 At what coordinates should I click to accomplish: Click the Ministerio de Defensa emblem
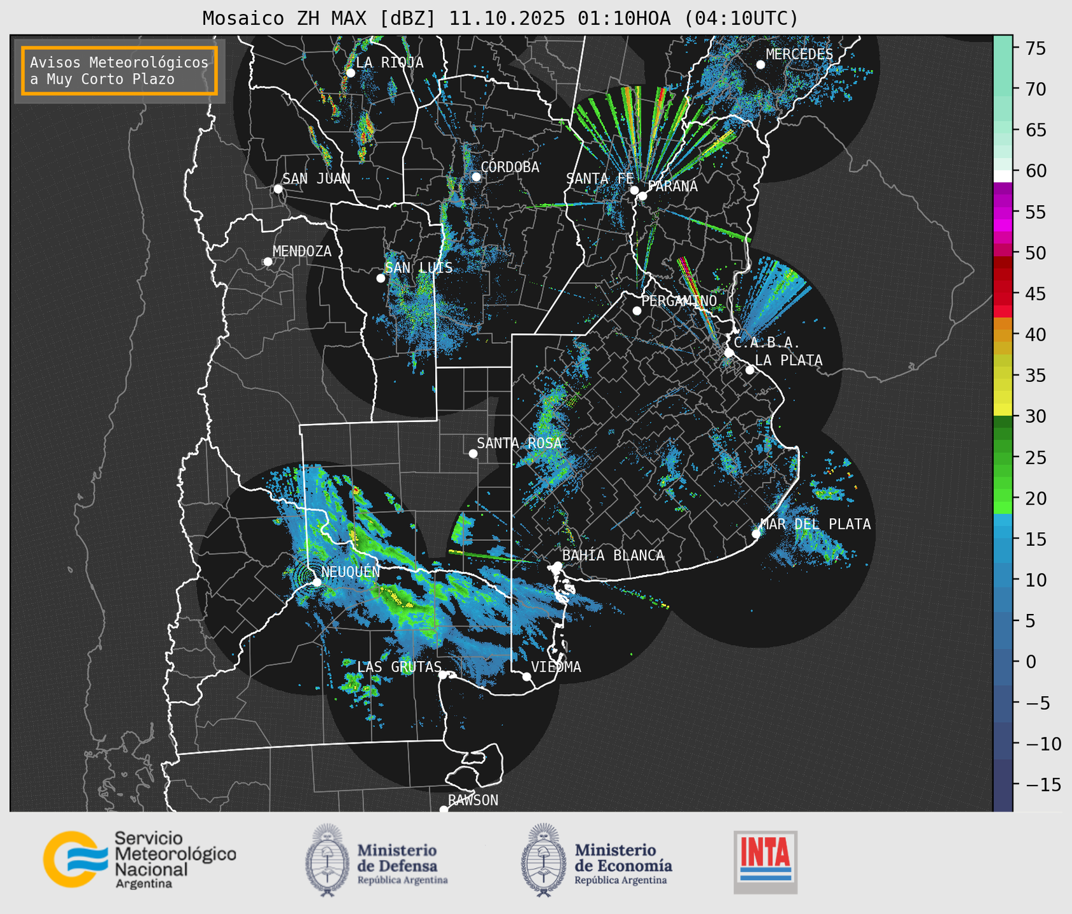tap(327, 861)
